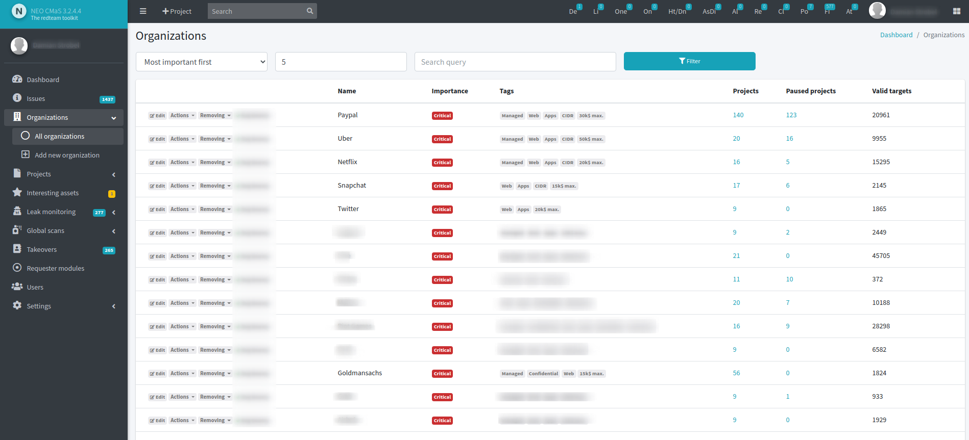Click the Takeovers sidebar icon
Viewport: 969px width, 440px height.
[x=17, y=249]
